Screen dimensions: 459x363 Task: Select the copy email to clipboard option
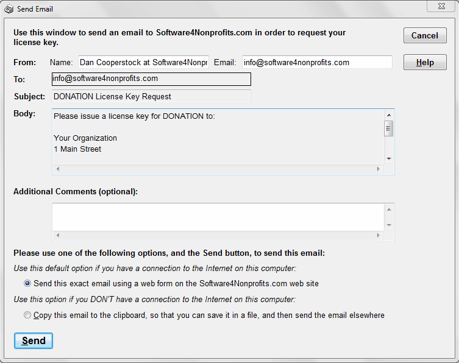point(27,315)
